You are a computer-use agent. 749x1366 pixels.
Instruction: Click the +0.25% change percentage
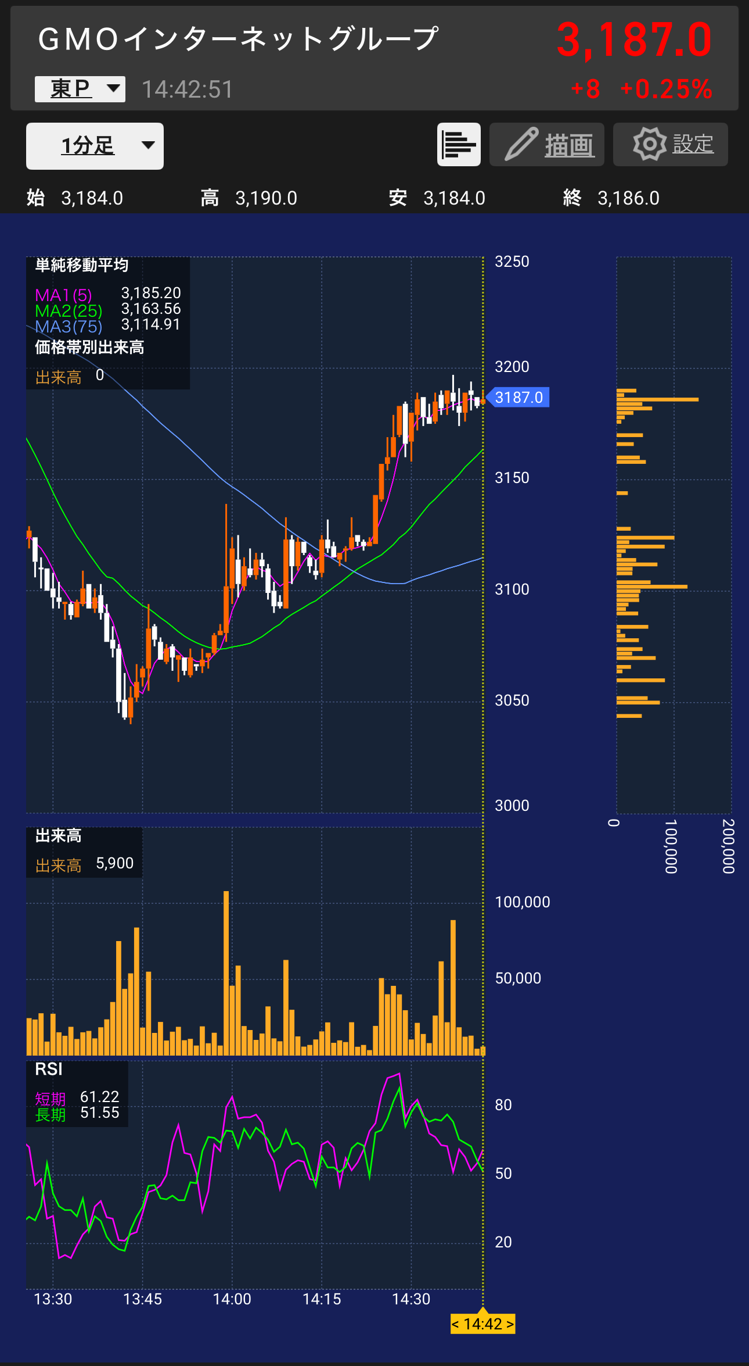(x=667, y=89)
